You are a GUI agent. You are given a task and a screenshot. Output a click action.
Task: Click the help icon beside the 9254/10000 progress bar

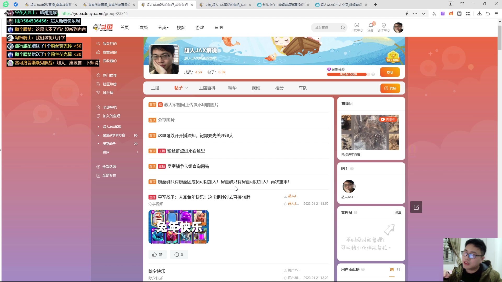[373, 74]
